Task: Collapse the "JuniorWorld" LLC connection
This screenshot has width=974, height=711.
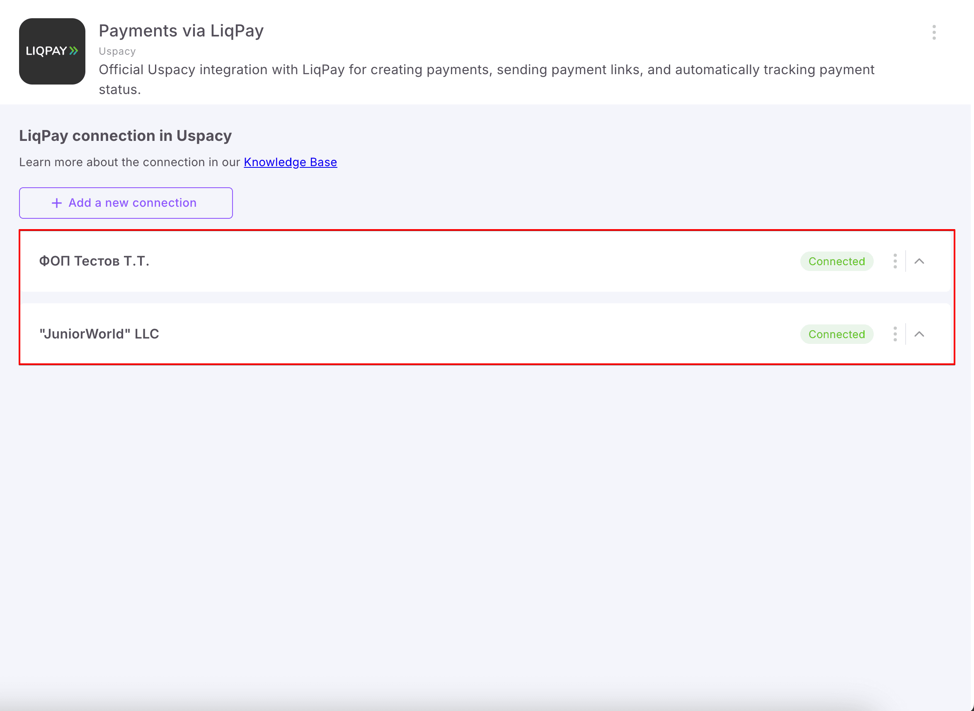Action: coord(919,334)
